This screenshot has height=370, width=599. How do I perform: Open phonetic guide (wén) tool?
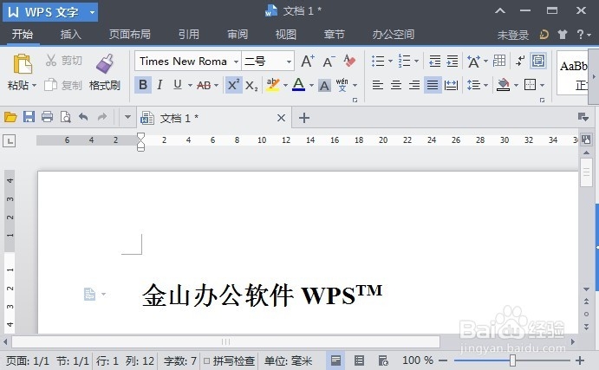(x=342, y=85)
